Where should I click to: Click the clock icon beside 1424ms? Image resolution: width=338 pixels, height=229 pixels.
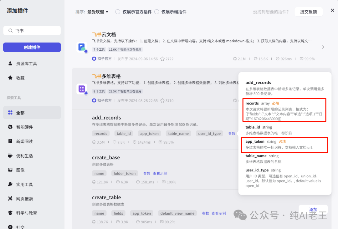click(135, 142)
